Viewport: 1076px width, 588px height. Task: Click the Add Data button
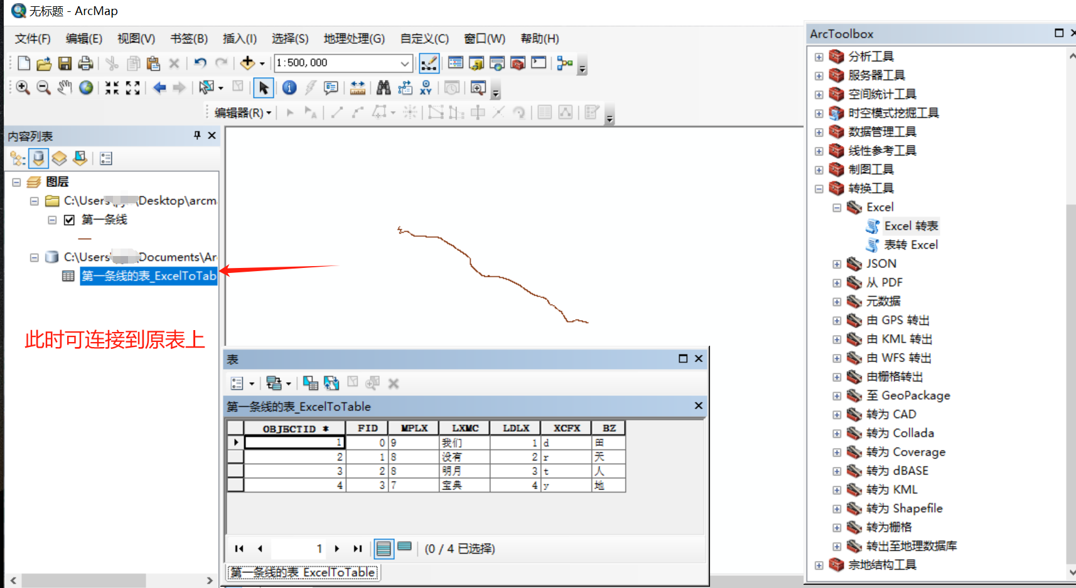pos(247,63)
